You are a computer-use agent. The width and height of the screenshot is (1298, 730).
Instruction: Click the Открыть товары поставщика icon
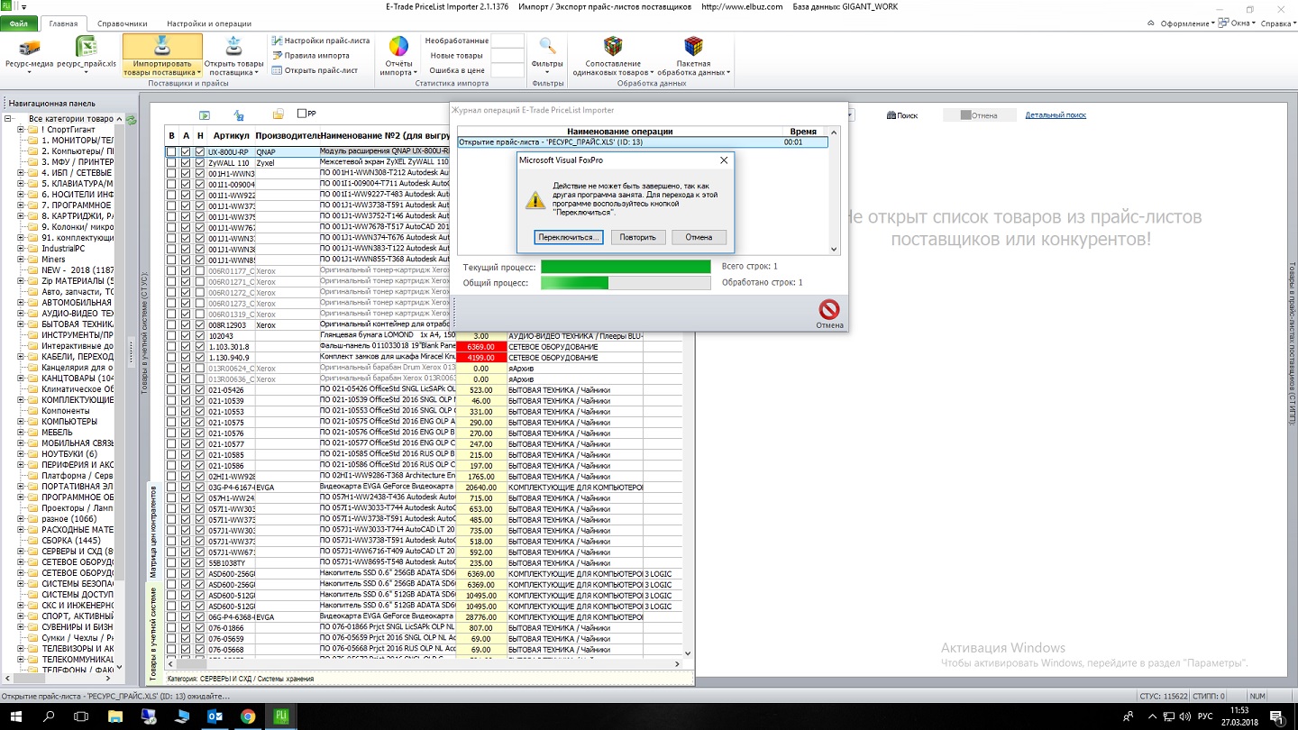233,46
